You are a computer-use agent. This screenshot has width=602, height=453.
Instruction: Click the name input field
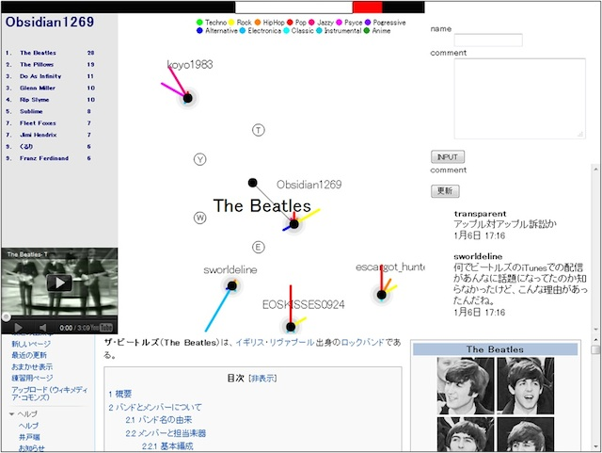click(488, 40)
